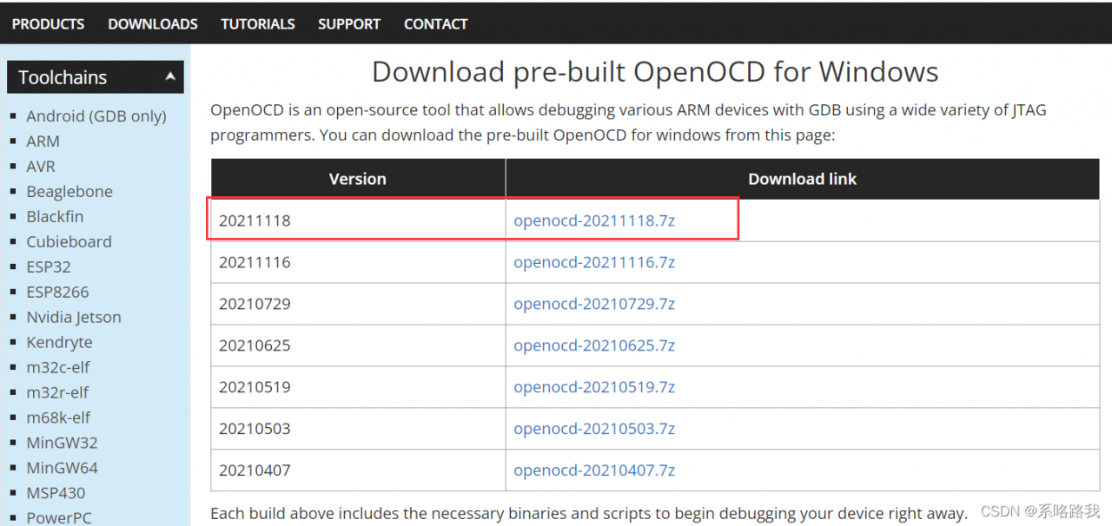Go to the TUTORIALS menu

point(258,24)
